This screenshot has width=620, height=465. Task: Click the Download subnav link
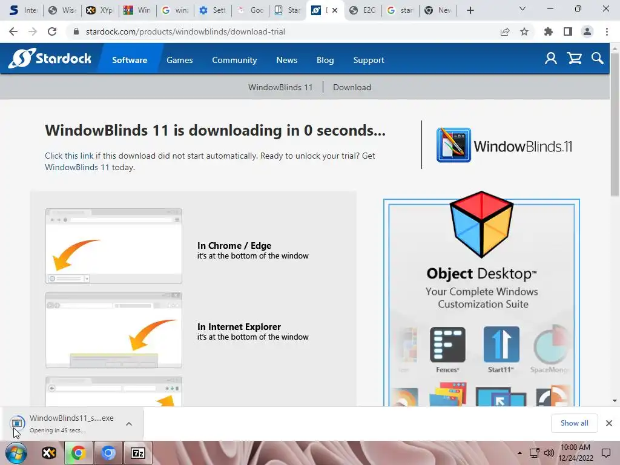pyautogui.click(x=352, y=87)
